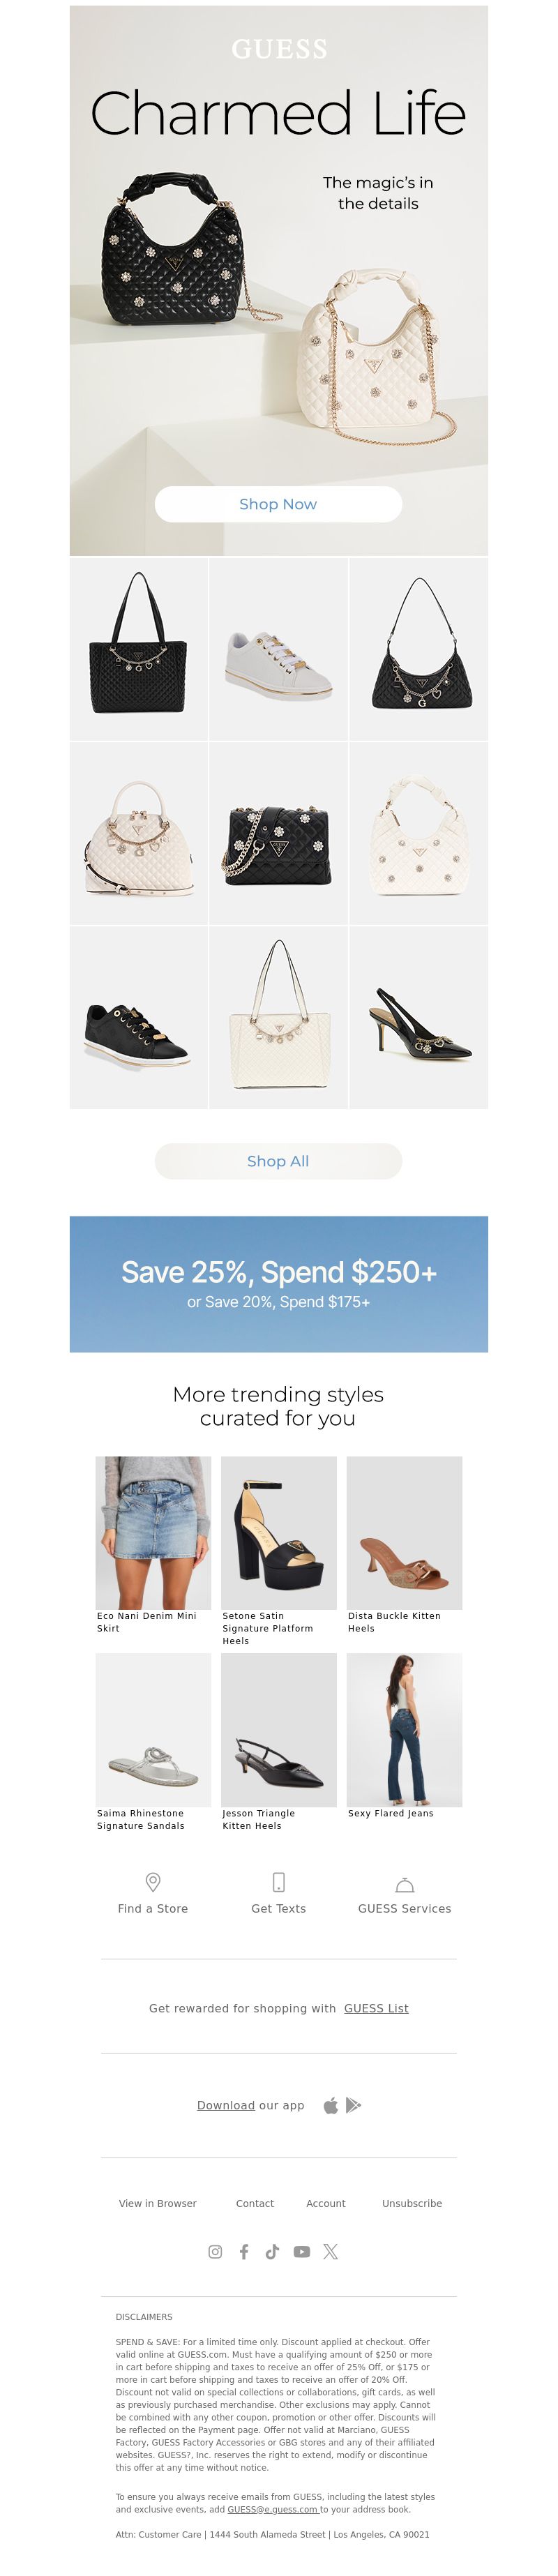558x2576 pixels.
Task: Click the Unsubscribe link
Action: [x=412, y=2203]
